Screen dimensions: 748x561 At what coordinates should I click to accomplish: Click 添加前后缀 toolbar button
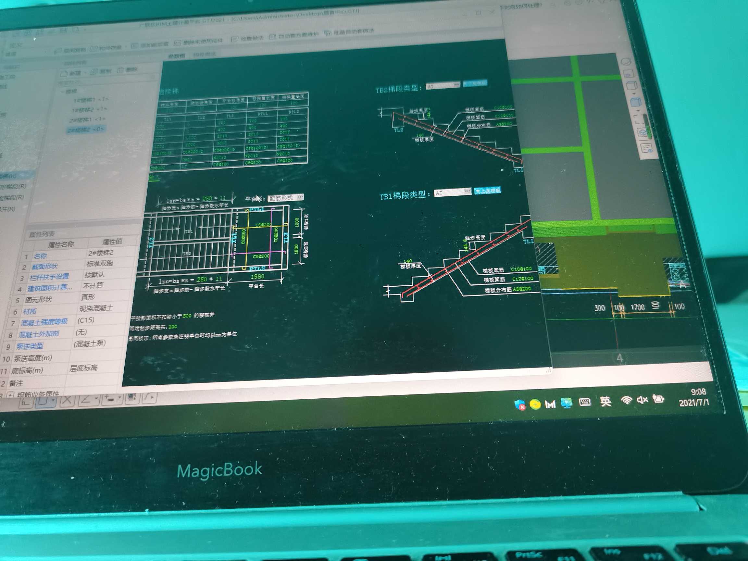tap(149, 44)
